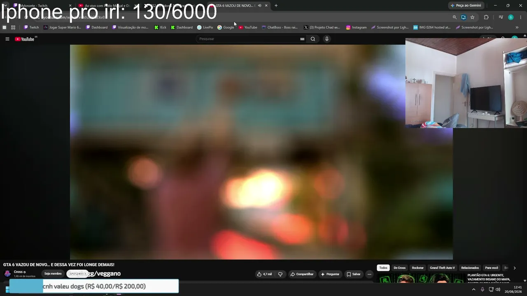The height and width of the screenshot is (296, 527).
Task: Save the video with Salvar button
Action: [354, 274]
